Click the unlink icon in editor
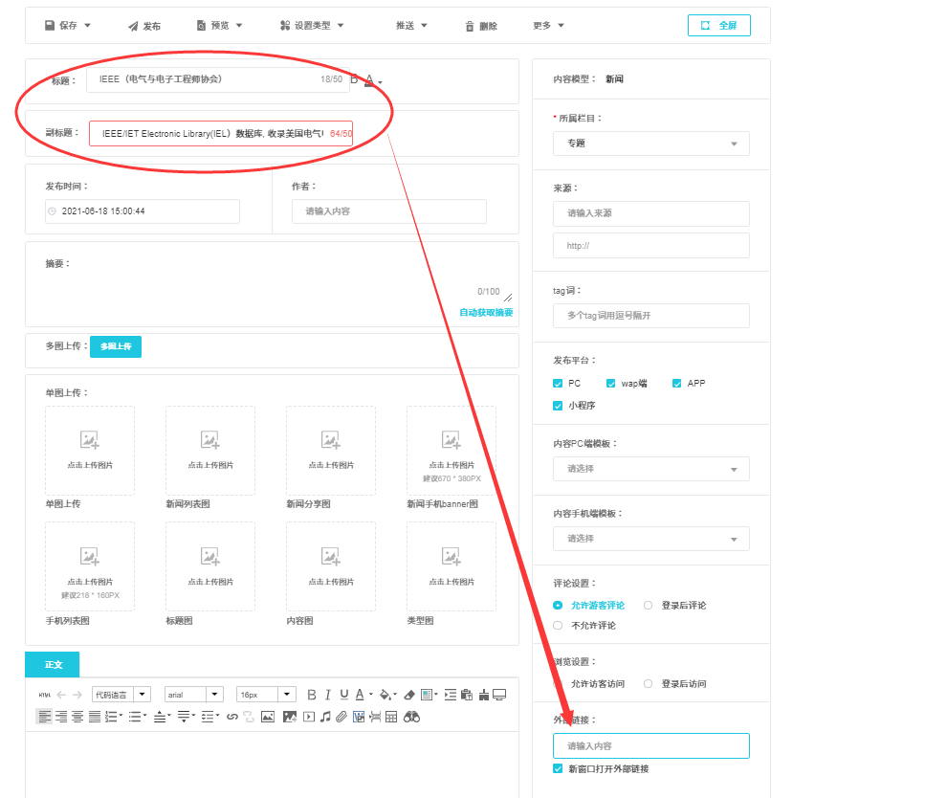The image size is (925, 798). click(x=249, y=717)
